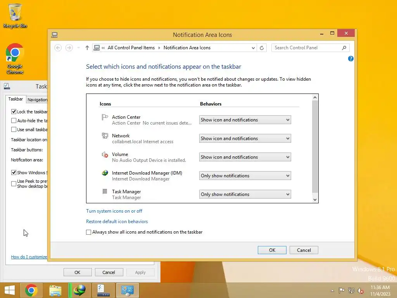Expand the All Control Panel Items breadcrumb arrow
397x298 pixels.
coord(159,48)
